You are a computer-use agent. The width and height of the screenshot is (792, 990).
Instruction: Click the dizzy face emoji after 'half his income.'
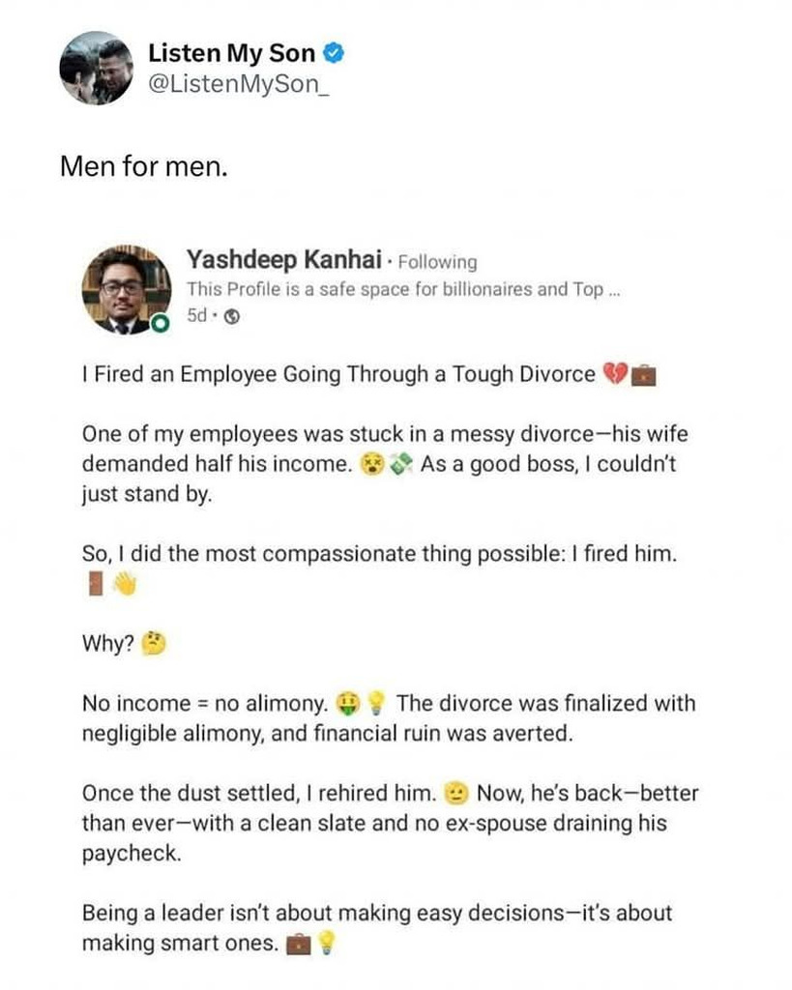click(369, 464)
